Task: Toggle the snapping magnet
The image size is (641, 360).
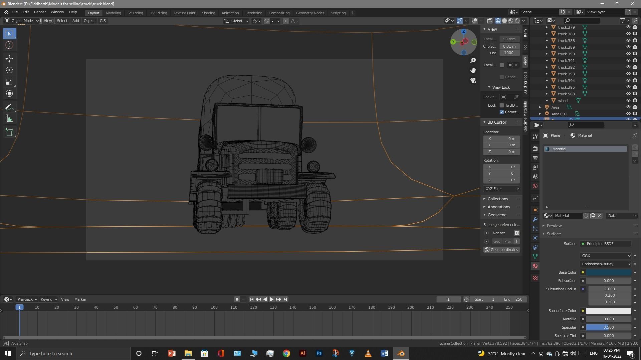Action: click(266, 21)
